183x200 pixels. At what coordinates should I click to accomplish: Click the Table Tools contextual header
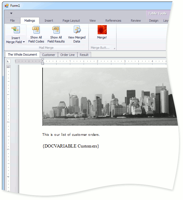157,13
